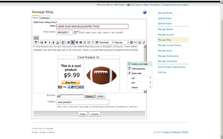This screenshot has width=223, height=139.
Task: Toggle bold formatting in the editor
Action: click(45, 42)
